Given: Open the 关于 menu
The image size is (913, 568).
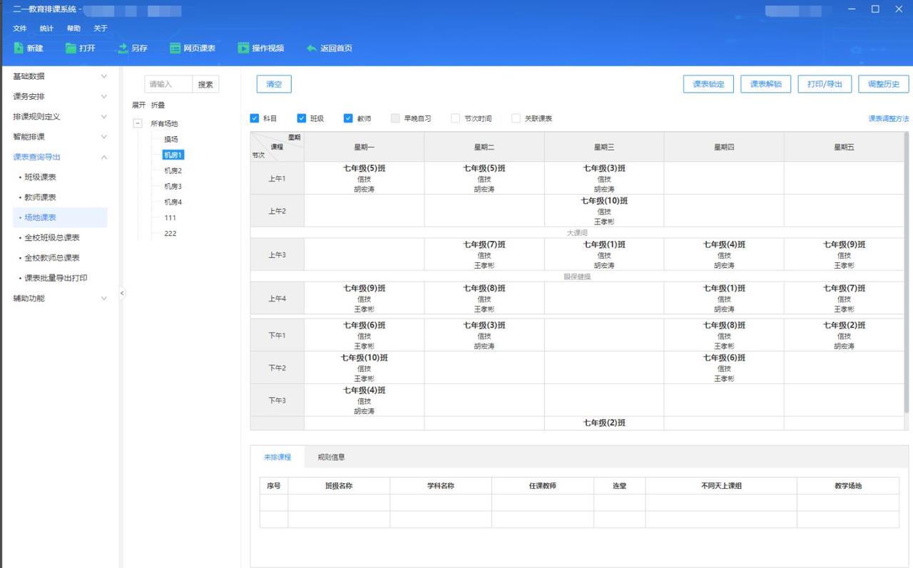Looking at the screenshot, I should 101,29.
